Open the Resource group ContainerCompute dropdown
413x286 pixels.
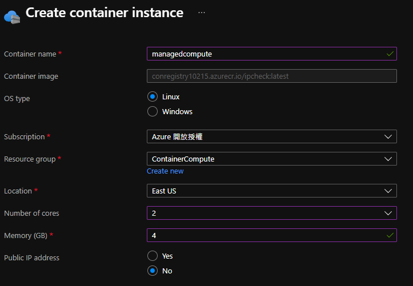271,159
